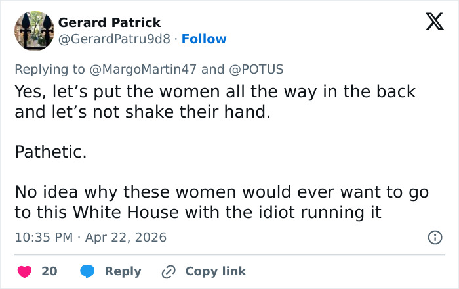The image size is (459, 289).
Task: Open the 10:35 PM tweet timestamp
Action: click(44, 237)
